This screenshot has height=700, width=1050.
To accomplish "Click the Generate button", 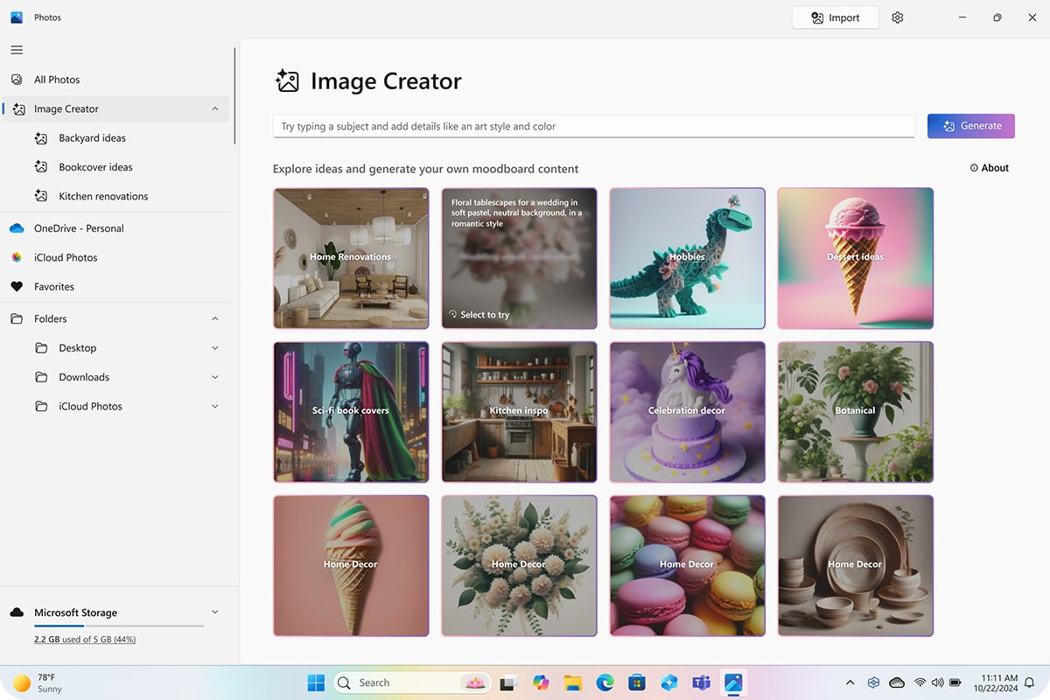I will pos(970,126).
